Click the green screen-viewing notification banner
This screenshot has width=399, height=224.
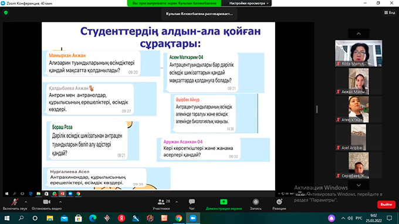(x=174, y=4)
